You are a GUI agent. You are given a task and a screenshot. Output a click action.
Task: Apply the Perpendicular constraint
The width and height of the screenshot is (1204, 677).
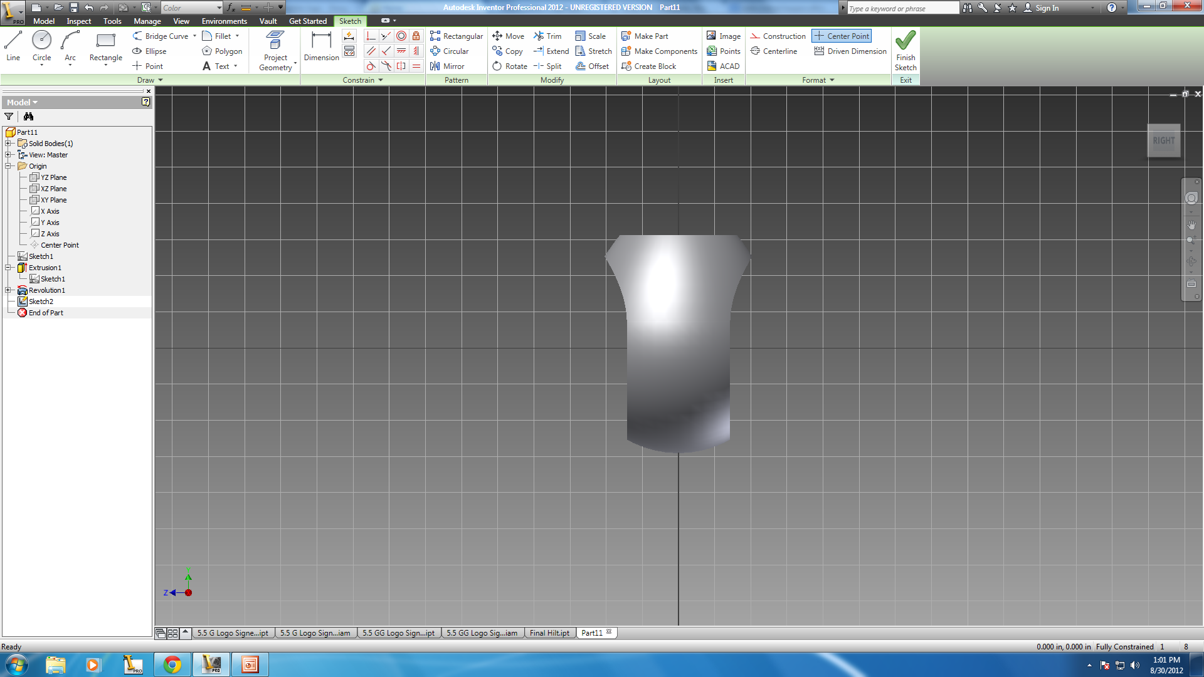(x=386, y=51)
